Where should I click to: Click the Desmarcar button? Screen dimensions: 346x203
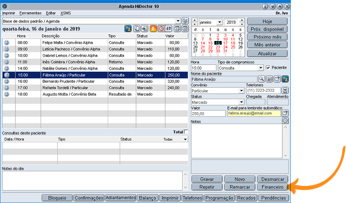pos(273,179)
